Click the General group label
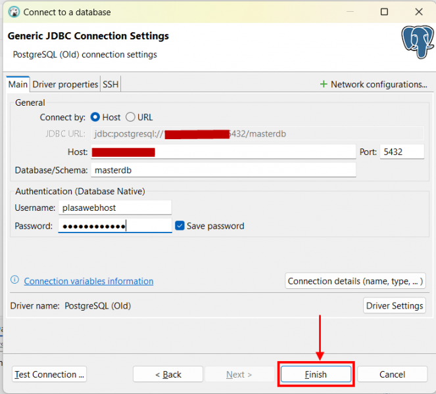Screen dimensions: 436x394 pos(30,102)
